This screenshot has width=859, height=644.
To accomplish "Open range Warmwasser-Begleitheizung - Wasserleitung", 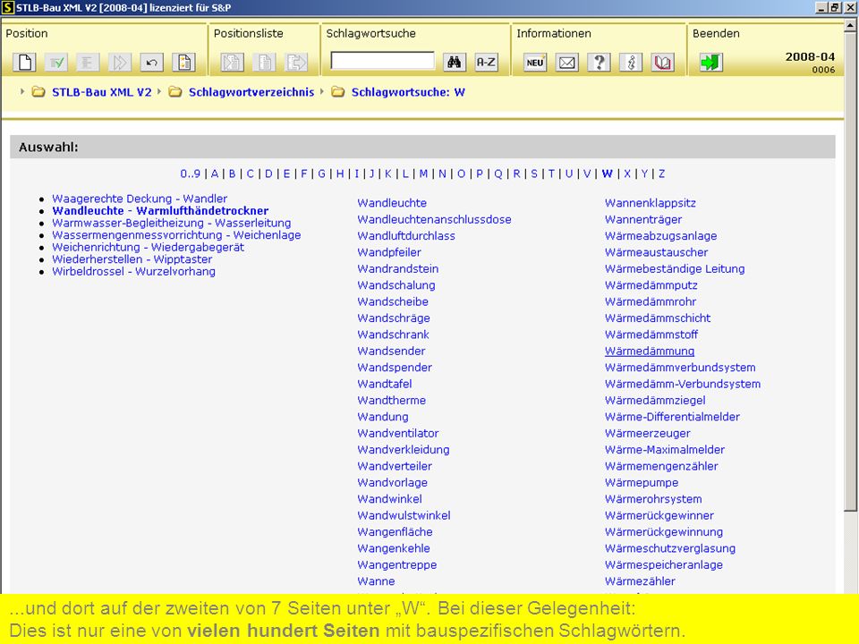I will point(172,223).
